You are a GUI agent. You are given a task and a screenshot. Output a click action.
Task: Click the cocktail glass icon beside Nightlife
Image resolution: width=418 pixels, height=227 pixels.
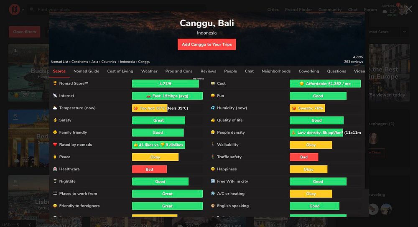tap(55, 181)
